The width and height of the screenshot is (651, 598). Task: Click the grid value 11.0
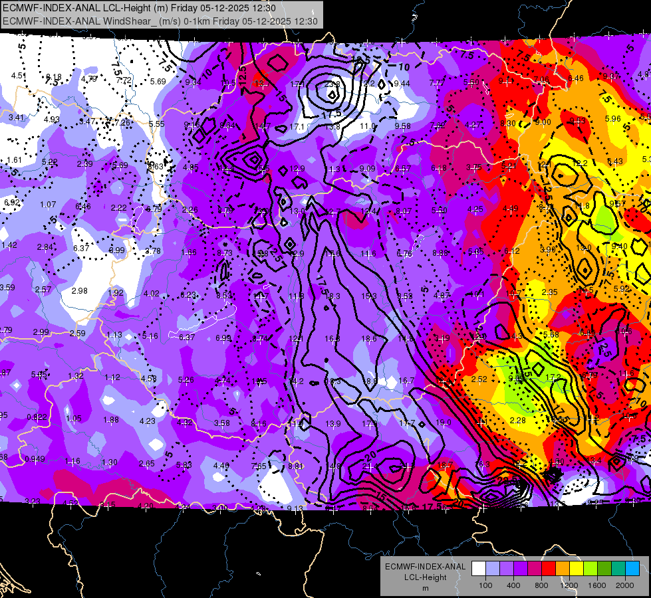click(368, 126)
